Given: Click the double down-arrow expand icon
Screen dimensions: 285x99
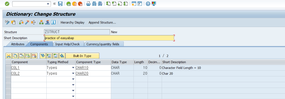Looking at the screenshot, I should tap(43, 56).
